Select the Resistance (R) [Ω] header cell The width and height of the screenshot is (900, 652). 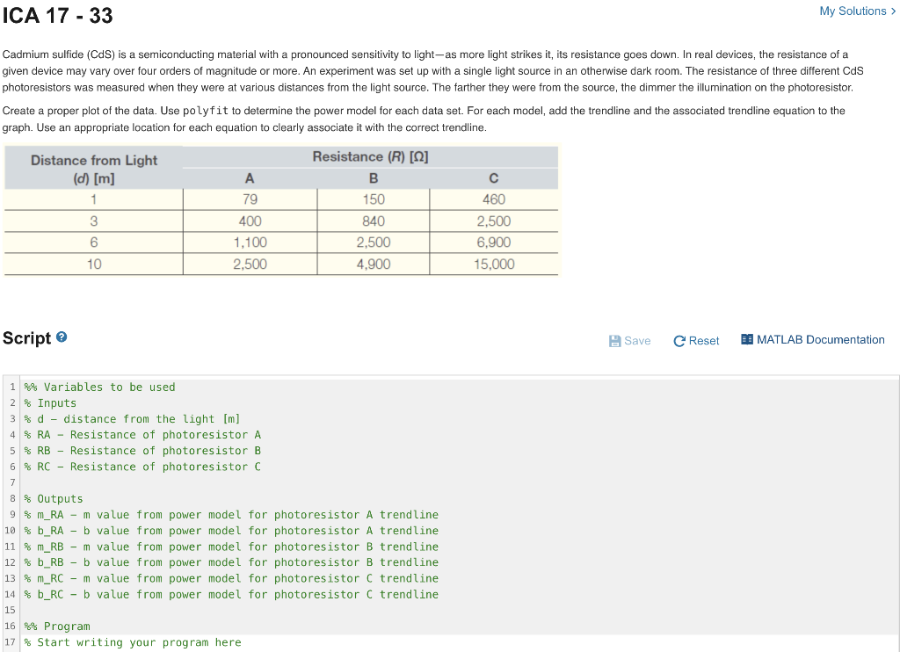pyautogui.click(x=370, y=156)
